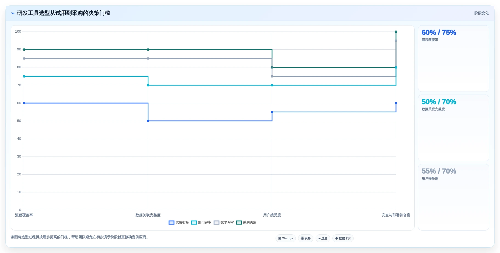
Task: Toggle the 技术评审 legend series
Action: click(224, 222)
